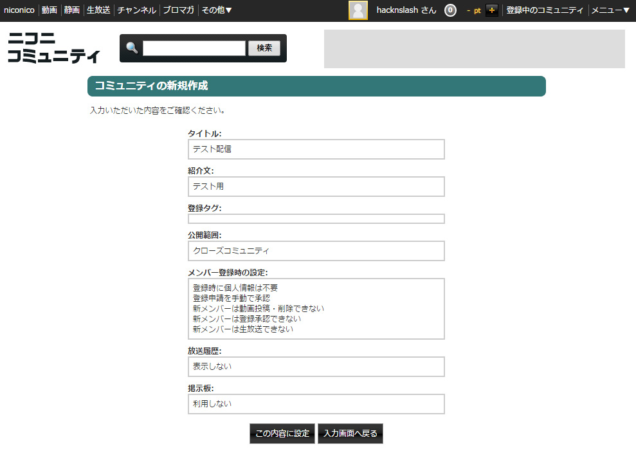Click the 掲示板 value 利用しない

tap(212, 404)
